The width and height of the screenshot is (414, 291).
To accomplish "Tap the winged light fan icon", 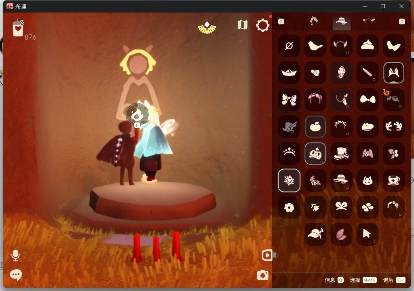I will 207,28.
